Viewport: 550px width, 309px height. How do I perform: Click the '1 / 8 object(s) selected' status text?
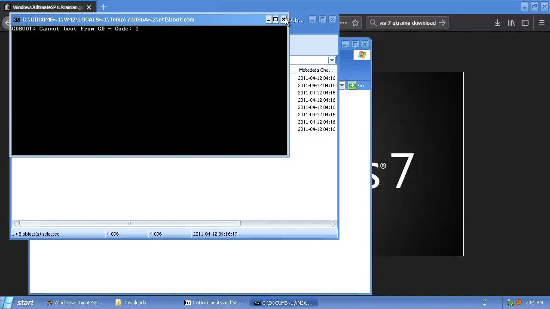coord(36,234)
